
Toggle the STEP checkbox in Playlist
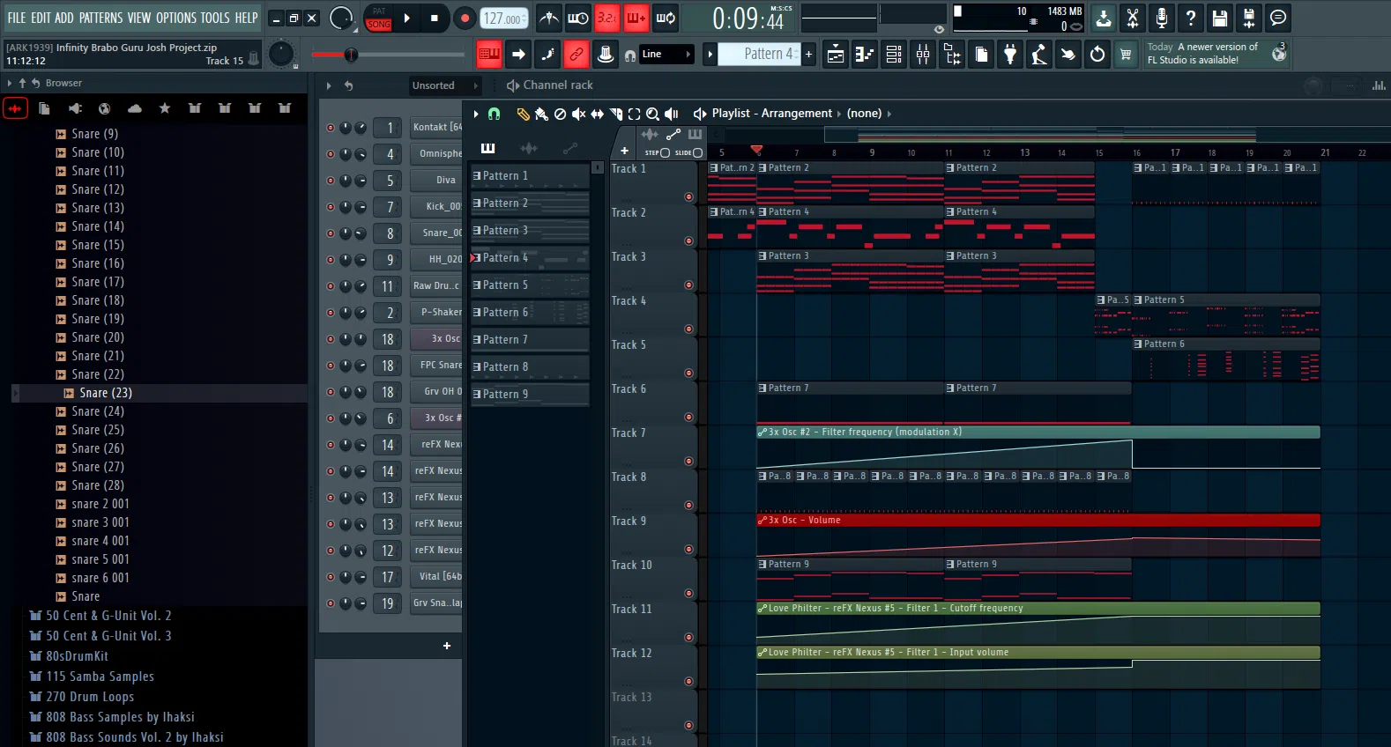[665, 152]
